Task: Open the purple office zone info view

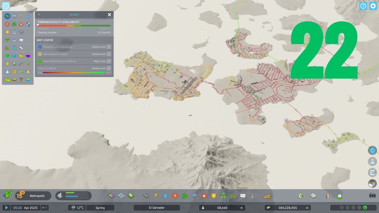Action: point(28,56)
